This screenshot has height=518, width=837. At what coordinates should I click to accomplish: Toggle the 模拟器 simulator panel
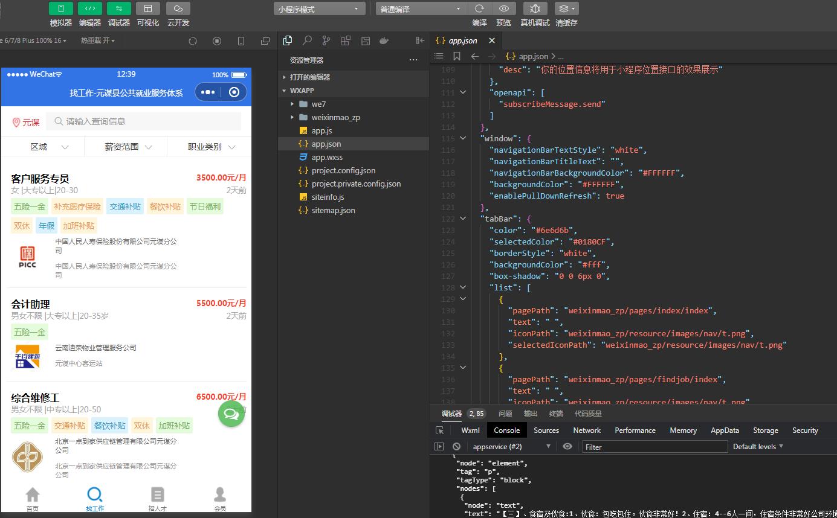coord(60,8)
